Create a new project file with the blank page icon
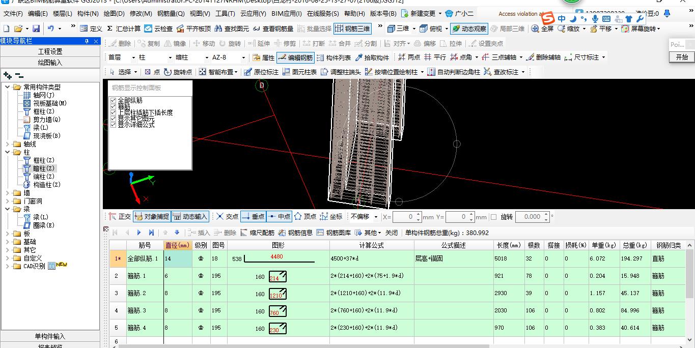The height and width of the screenshot is (348, 695). [6, 28]
